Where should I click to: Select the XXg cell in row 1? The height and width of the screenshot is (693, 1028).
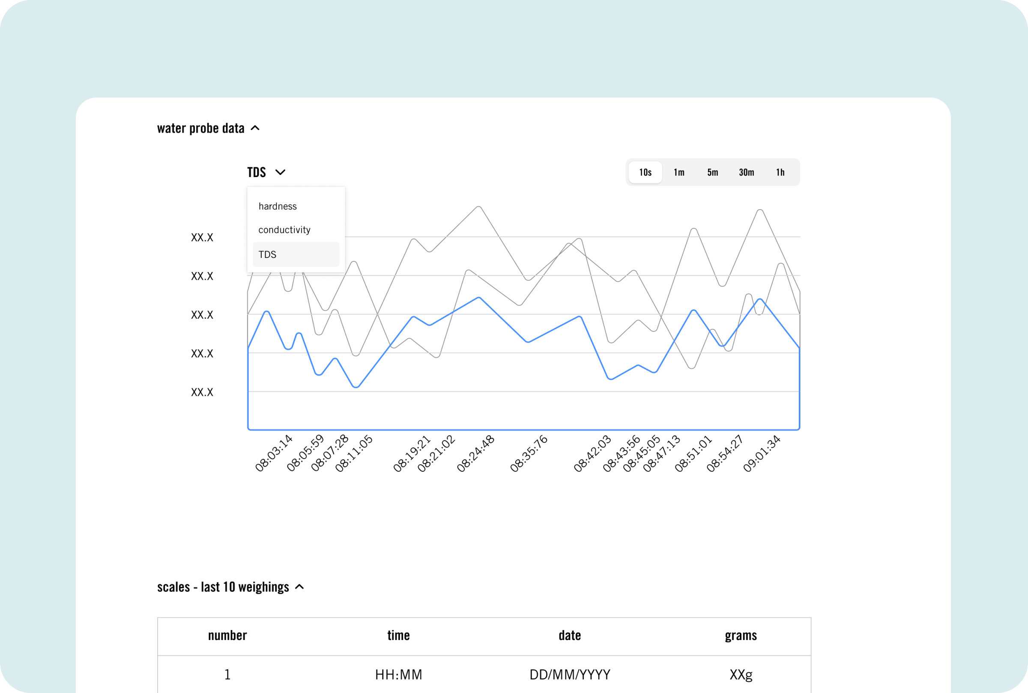pyautogui.click(x=741, y=675)
